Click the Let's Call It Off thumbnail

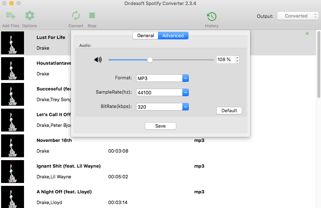(x=13, y=120)
